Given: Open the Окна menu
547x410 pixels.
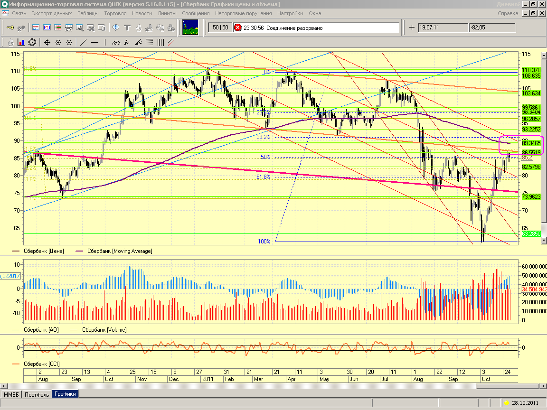Looking at the screenshot, I should 315,13.
